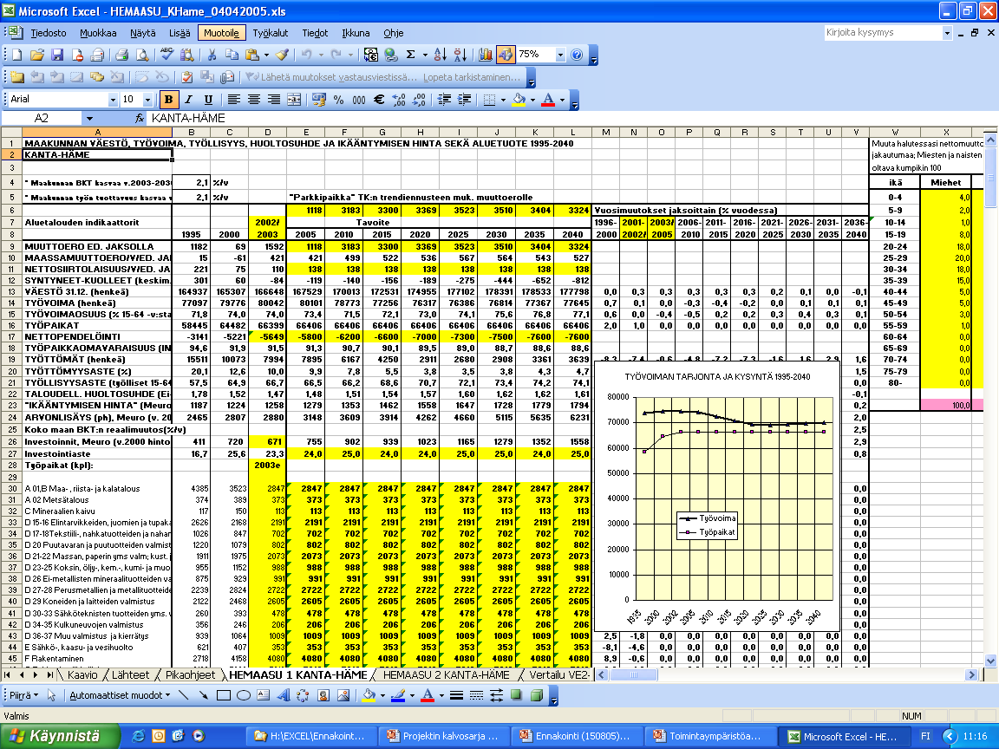This screenshot has height=749, width=999.
Task: Cut selection with the scissors icon
Action: pos(212,55)
